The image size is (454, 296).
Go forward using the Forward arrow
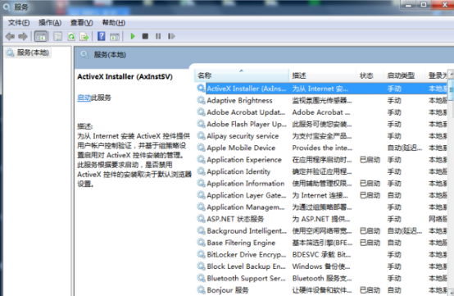(23, 37)
